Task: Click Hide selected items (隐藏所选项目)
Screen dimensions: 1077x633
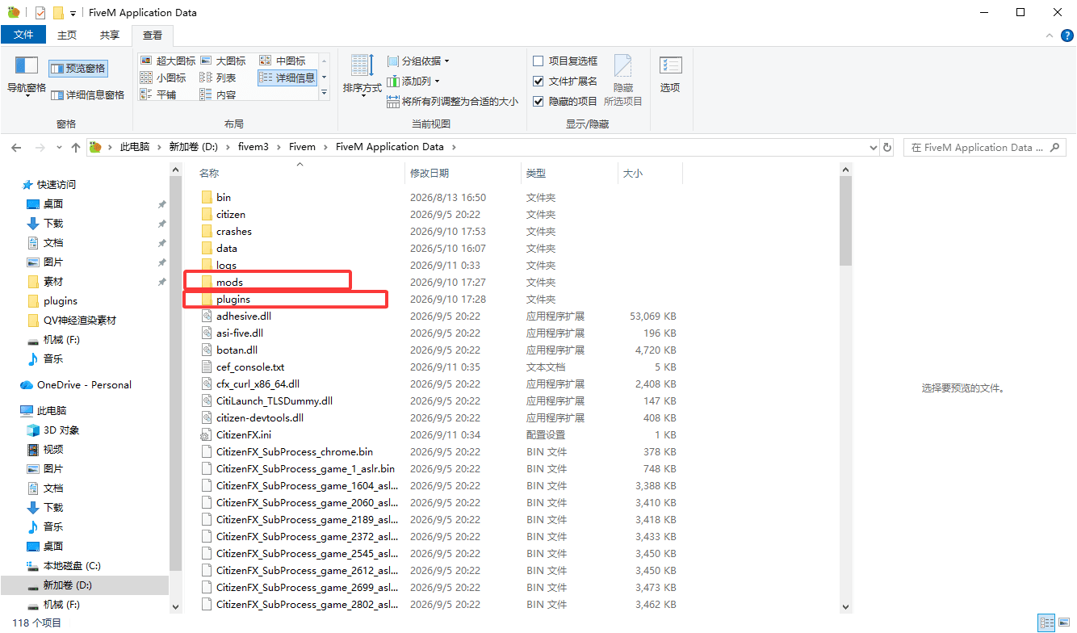Action: point(623,81)
